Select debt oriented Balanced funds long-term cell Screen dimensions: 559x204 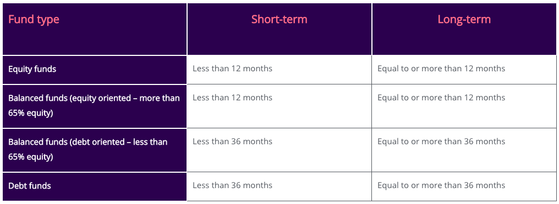point(464,150)
